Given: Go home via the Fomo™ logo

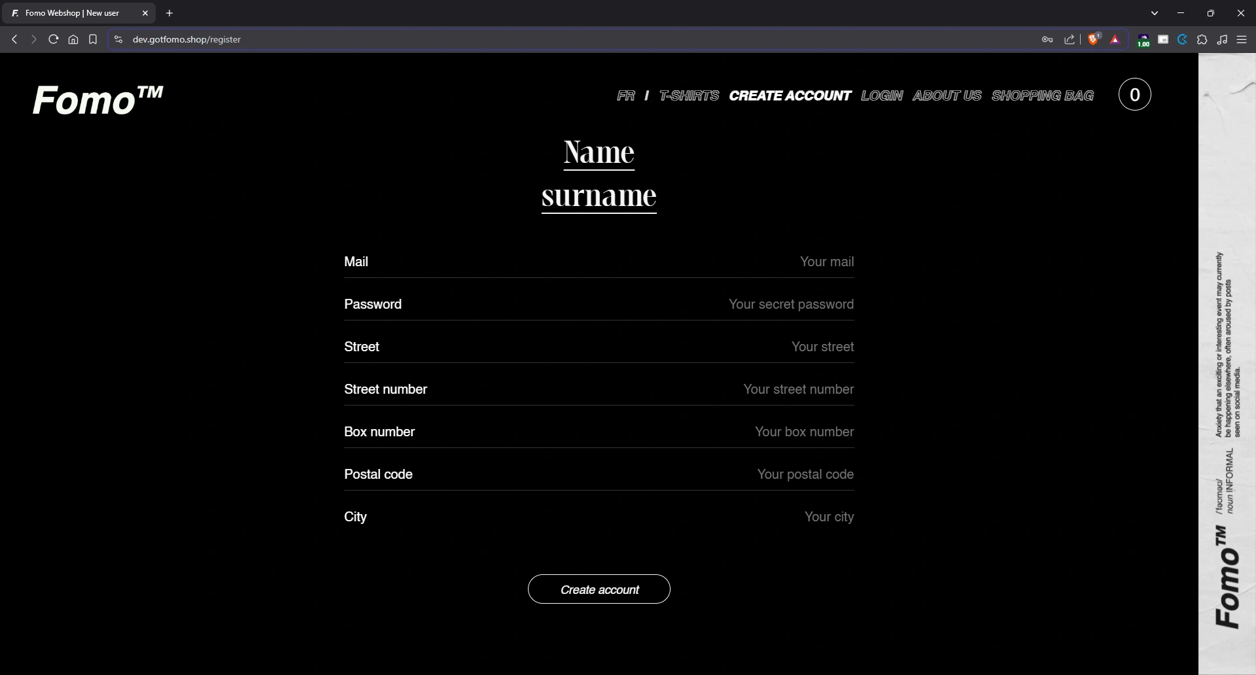Looking at the screenshot, I should coord(98,99).
